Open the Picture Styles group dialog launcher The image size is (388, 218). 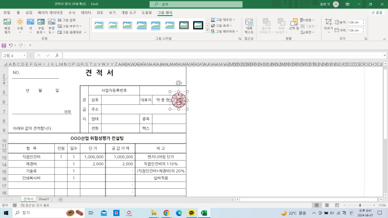pos(240,39)
